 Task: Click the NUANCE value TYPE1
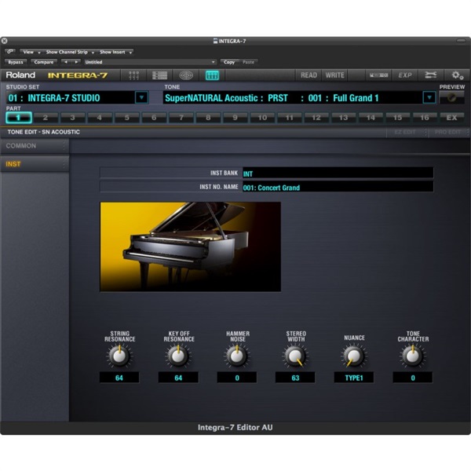pyautogui.click(x=354, y=378)
